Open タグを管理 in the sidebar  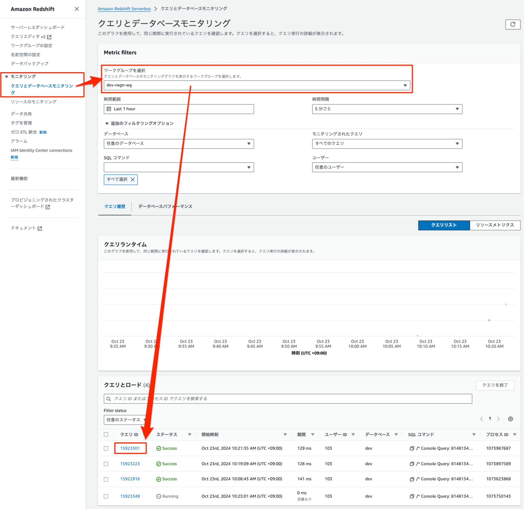coord(21,123)
